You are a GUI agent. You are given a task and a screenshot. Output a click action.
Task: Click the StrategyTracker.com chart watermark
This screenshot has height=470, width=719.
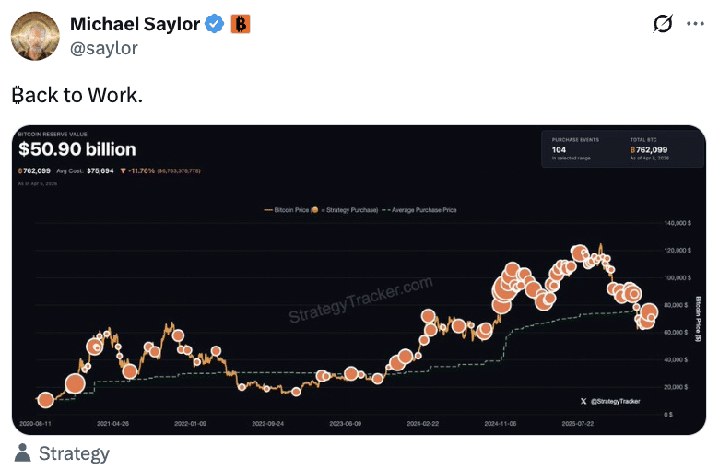(x=359, y=300)
